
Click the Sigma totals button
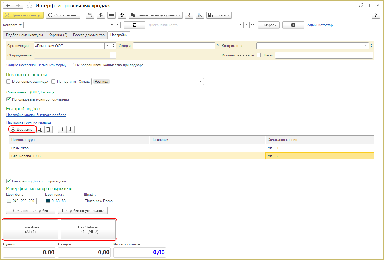[x=134, y=25]
